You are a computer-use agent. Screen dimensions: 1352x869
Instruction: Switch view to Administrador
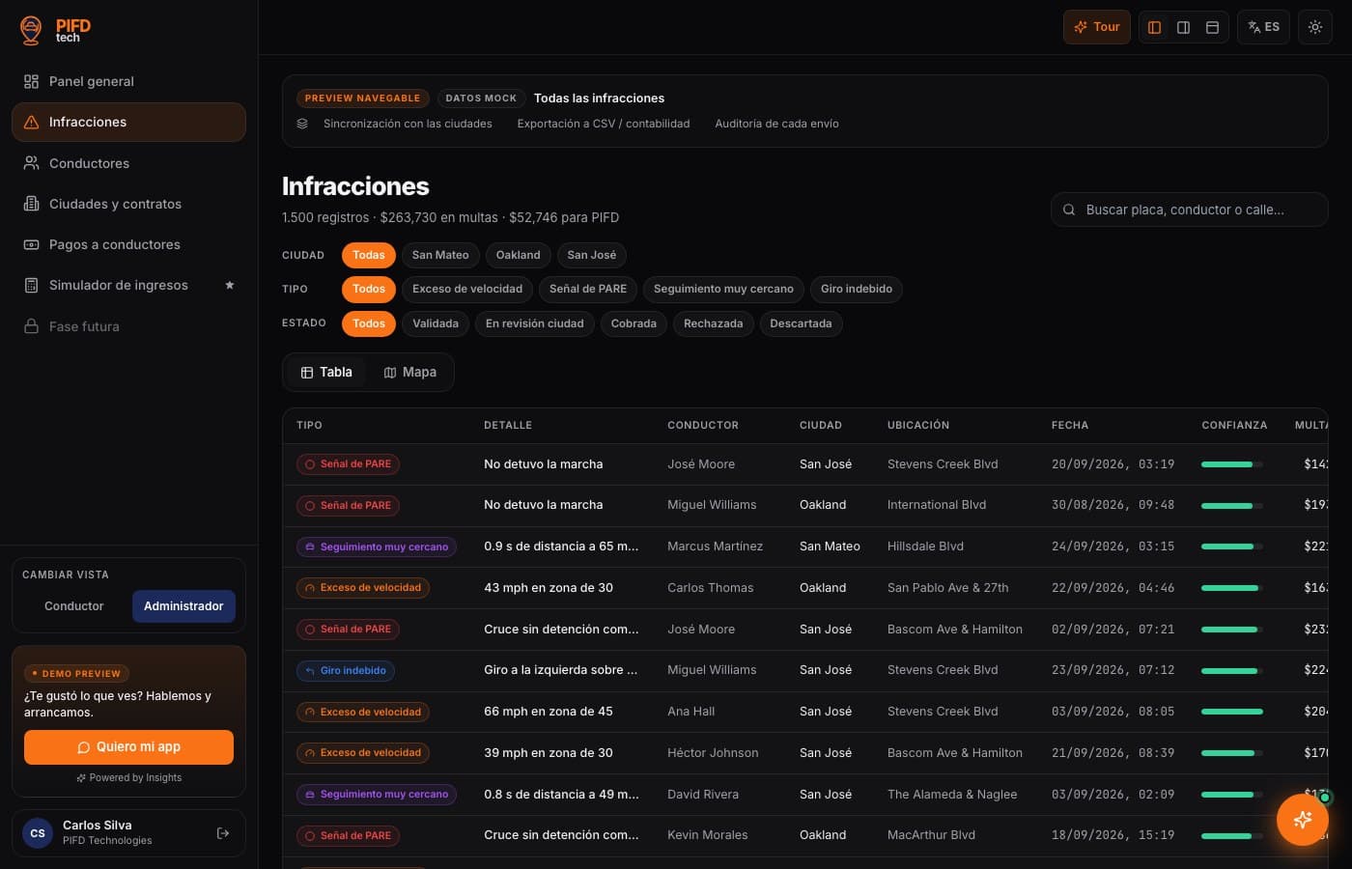coord(183,606)
